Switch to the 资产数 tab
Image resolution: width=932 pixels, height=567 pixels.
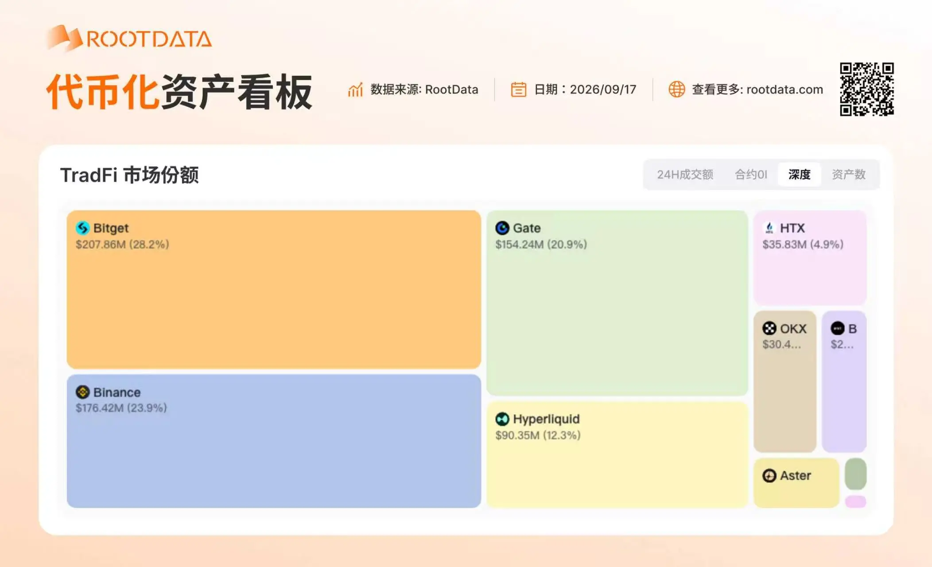(849, 175)
